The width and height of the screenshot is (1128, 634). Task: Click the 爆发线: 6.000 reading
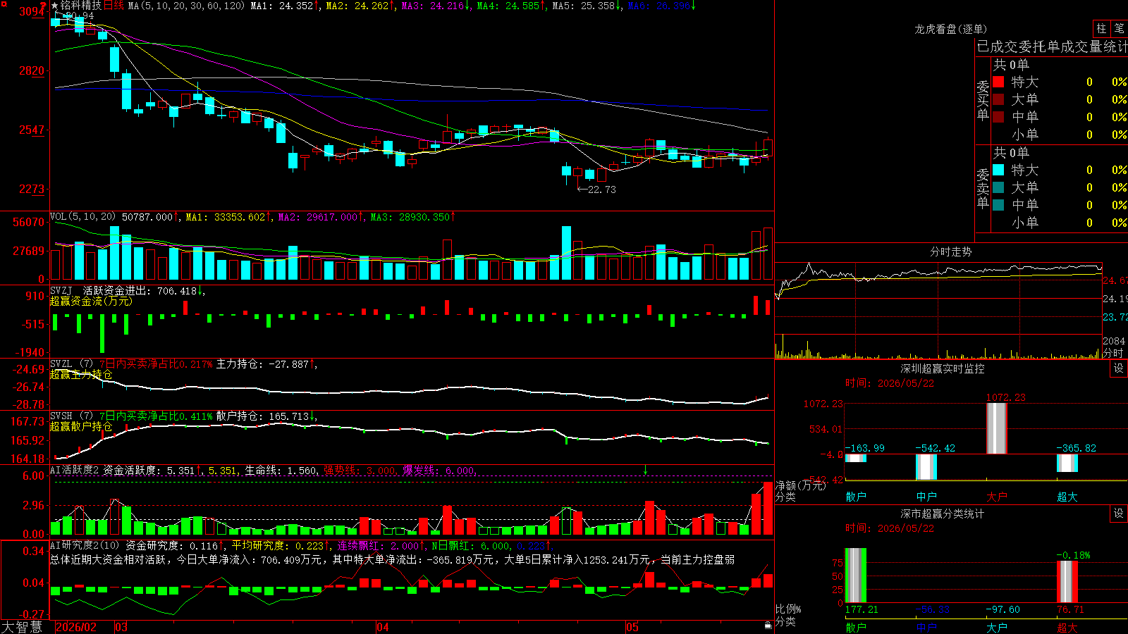click(441, 471)
